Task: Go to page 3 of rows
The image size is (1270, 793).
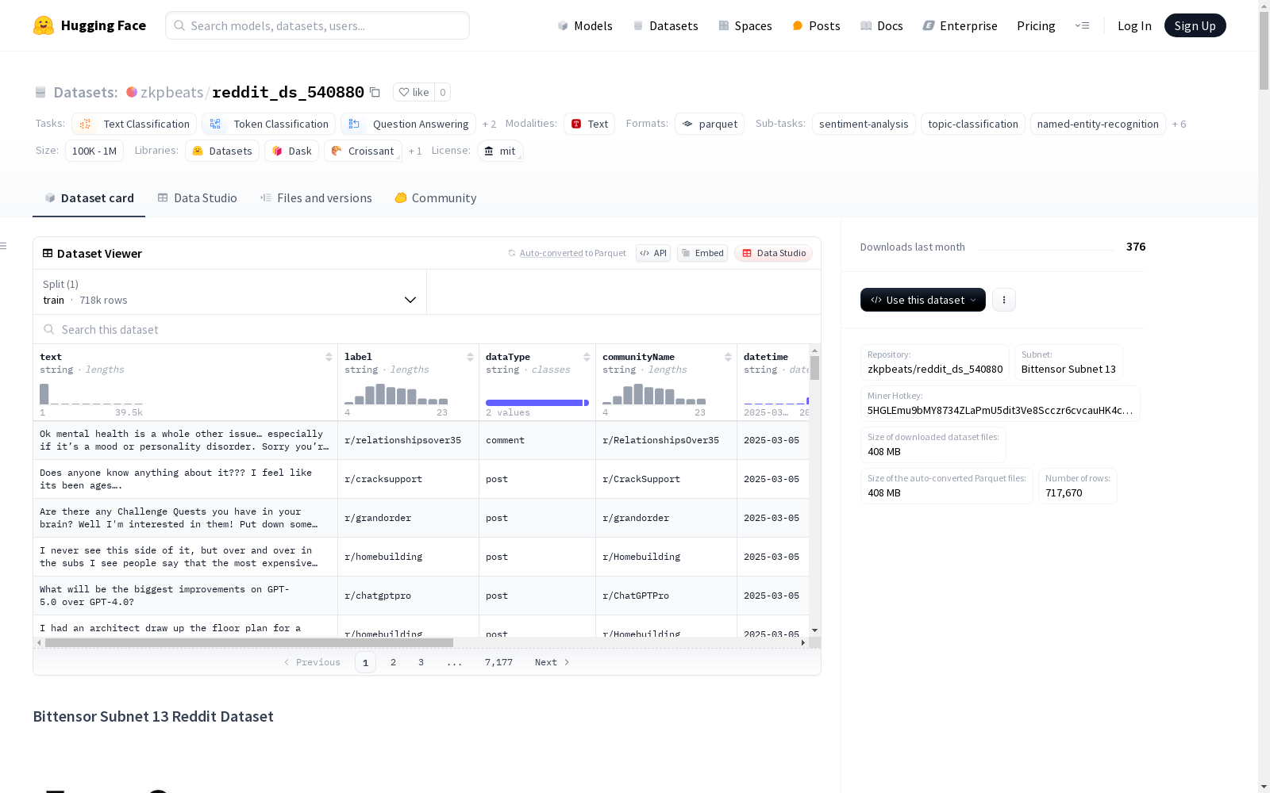Action: click(421, 662)
